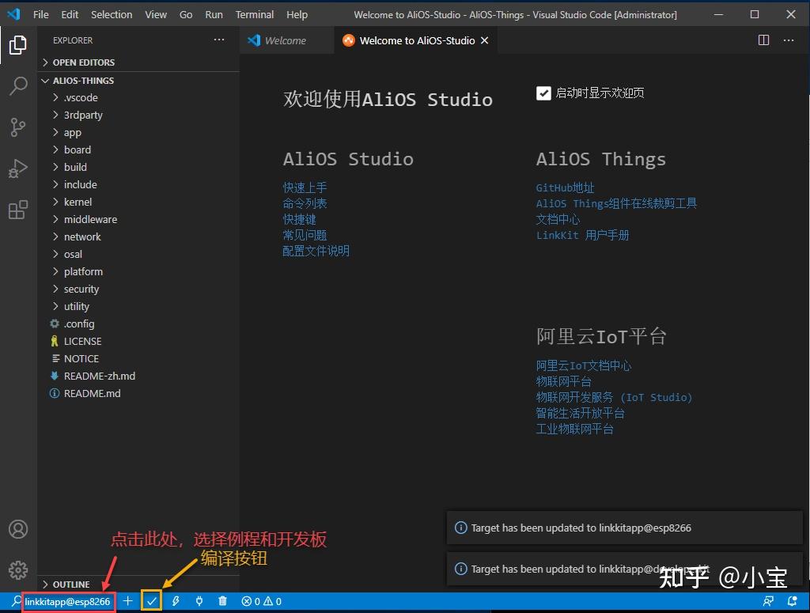Viewport: 810px width, 613px height.
Task: Click the 快速上手 link
Action: [x=304, y=187]
